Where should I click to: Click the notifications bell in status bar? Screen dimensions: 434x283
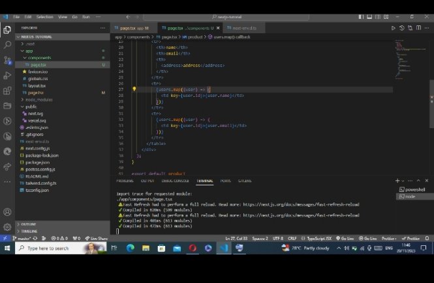coord(427,238)
